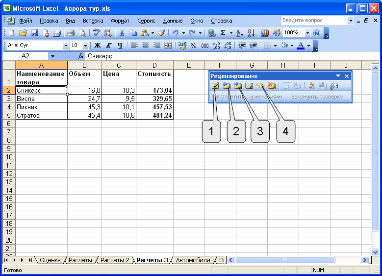Open the 100% zoom dropdown
This screenshot has width=382, height=276.
307,33
